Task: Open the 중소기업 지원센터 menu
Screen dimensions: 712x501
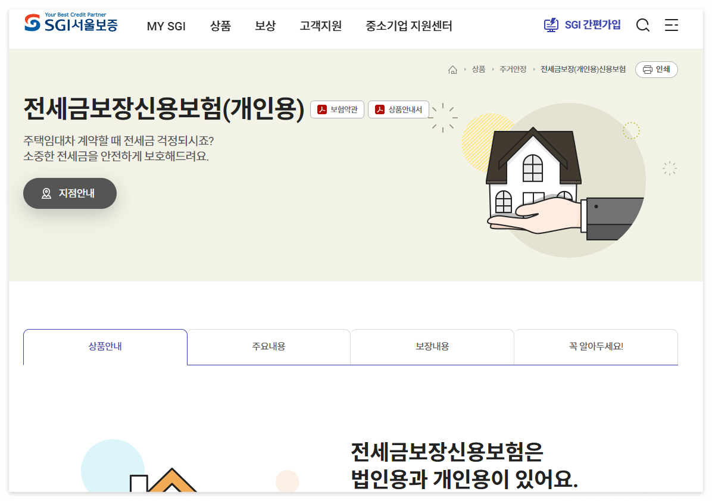Action: pyautogui.click(x=408, y=26)
